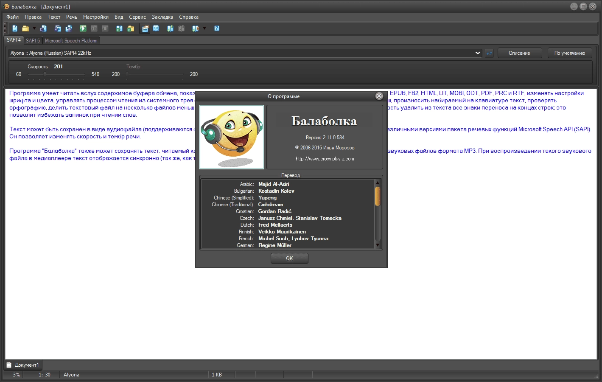Image resolution: width=602 pixels, height=382 pixels.
Task: Open the Правка menu
Action: click(x=33, y=17)
